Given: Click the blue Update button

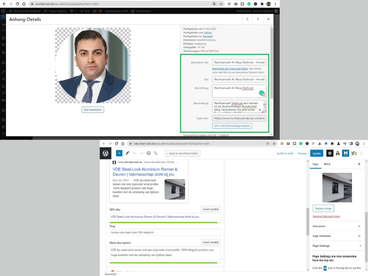Looking at the screenshot, I should tap(316, 153).
